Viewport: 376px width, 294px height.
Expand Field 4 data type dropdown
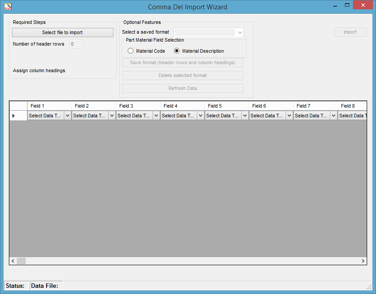point(200,116)
